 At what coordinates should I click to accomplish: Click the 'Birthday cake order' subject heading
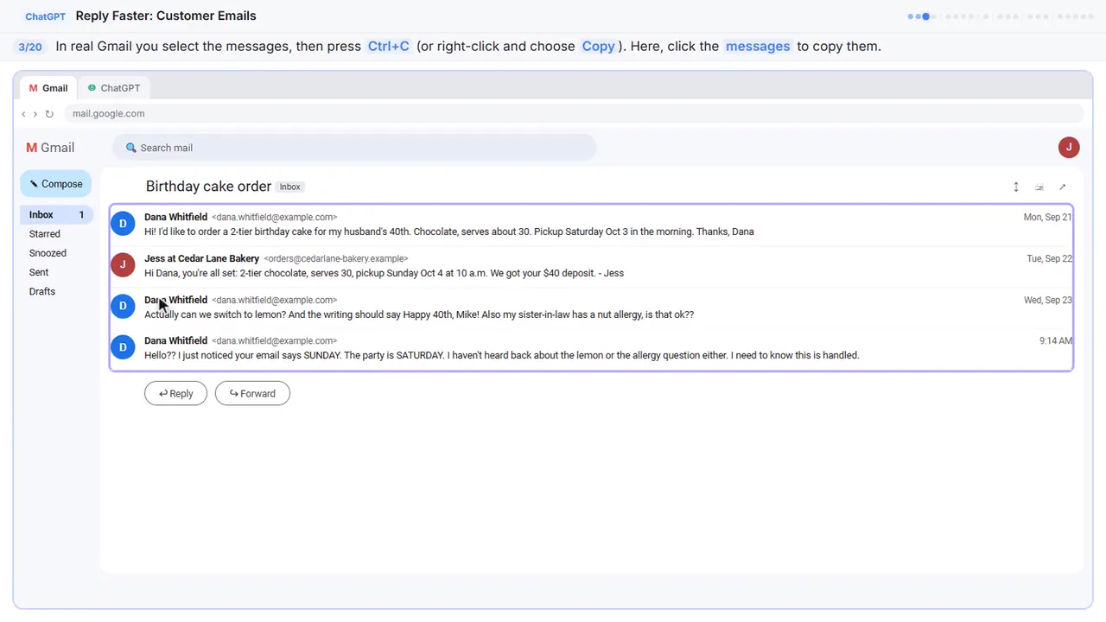click(x=208, y=187)
